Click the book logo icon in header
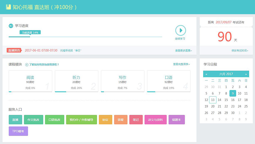Screen dimensions: 255x144 (x=8, y=7)
